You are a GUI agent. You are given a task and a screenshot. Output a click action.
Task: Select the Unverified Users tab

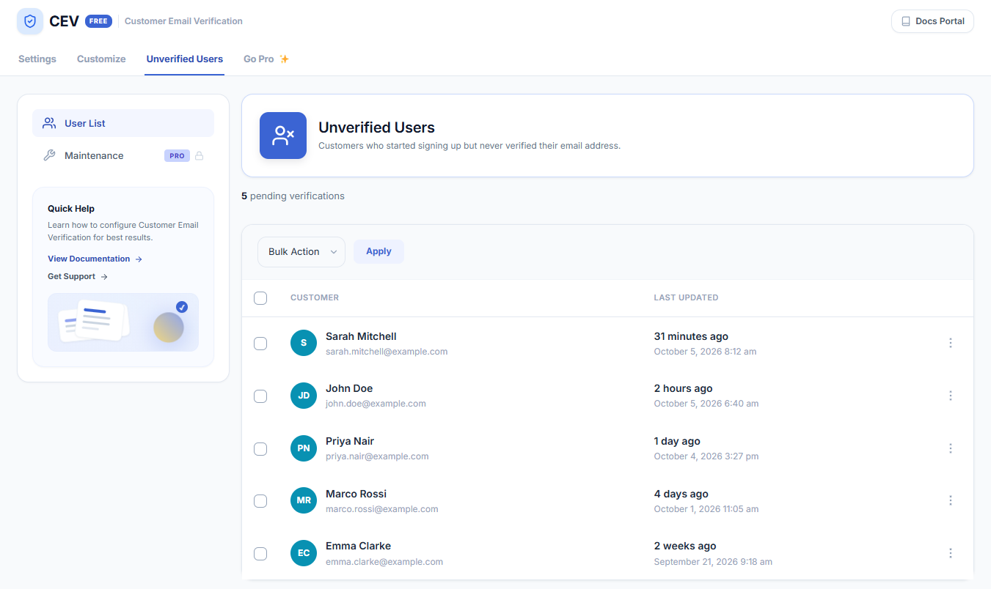185,59
